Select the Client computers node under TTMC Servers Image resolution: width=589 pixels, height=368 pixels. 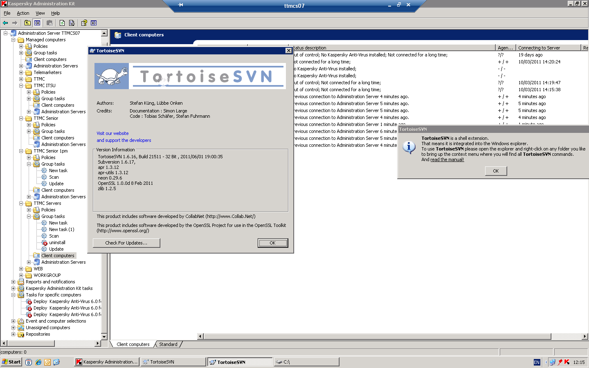coord(58,256)
